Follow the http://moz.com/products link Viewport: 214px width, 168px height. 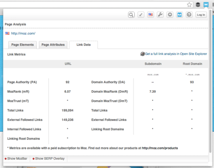point(160,148)
